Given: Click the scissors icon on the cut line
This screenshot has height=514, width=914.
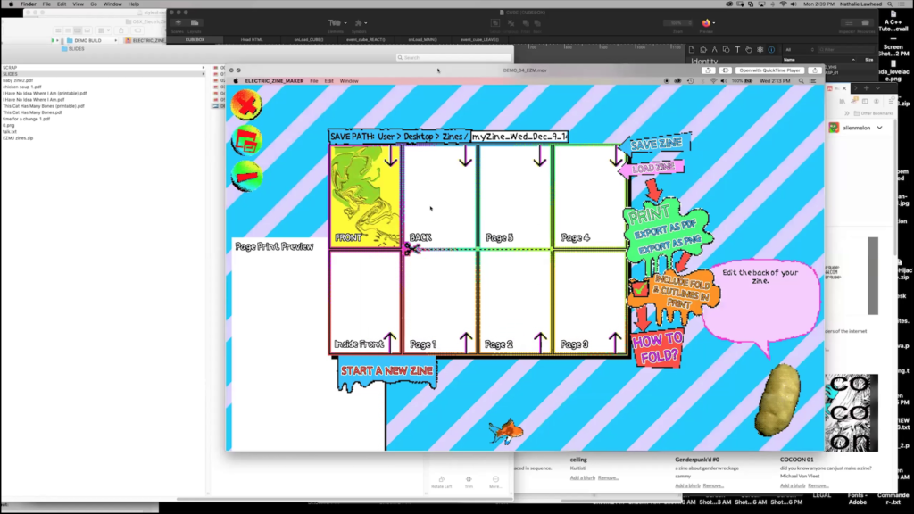Looking at the screenshot, I should pyautogui.click(x=411, y=250).
